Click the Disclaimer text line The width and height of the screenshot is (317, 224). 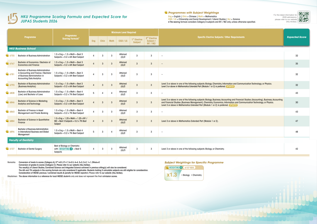(63, 176)
